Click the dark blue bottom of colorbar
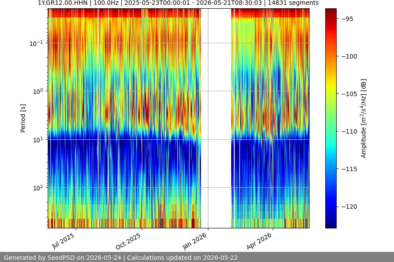This screenshot has height=262, width=394. (331, 224)
